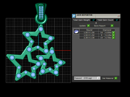Image resolution: width=130 pixels, height=97 pixels.
Task: Click green arrow for 0.05tw row
Action: click(x=114, y=33)
